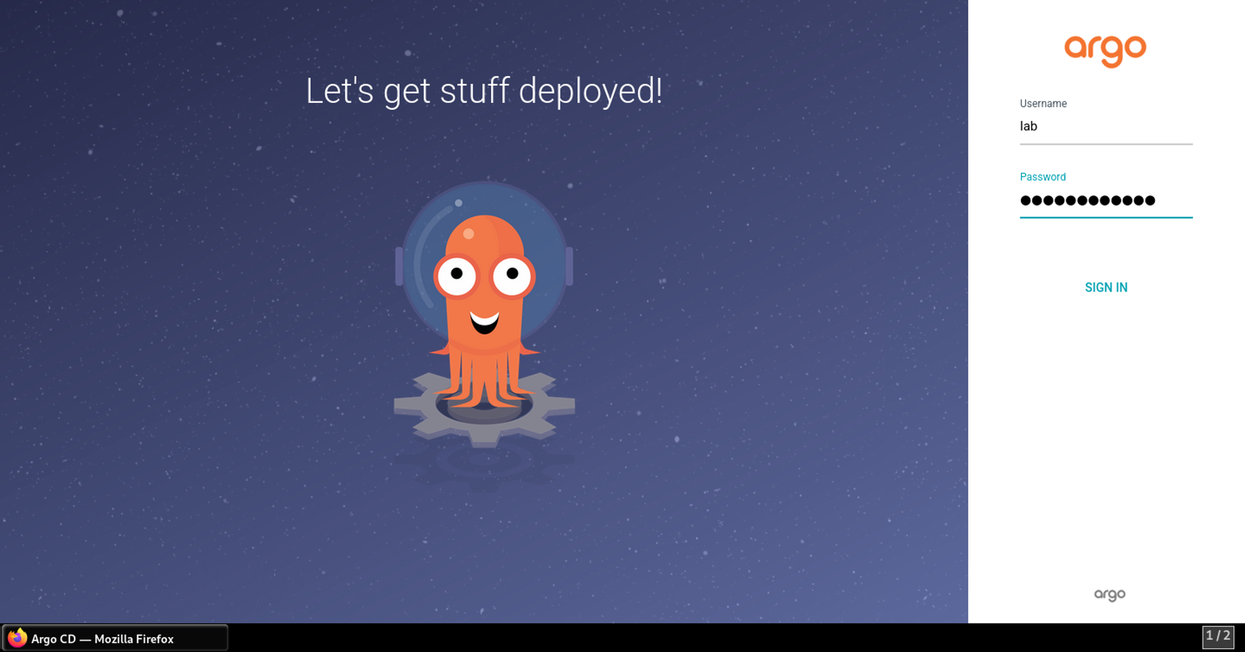The width and height of the screenshot is (1245, 652).
Task: Click the Username input field
Action: [1106, 127]
